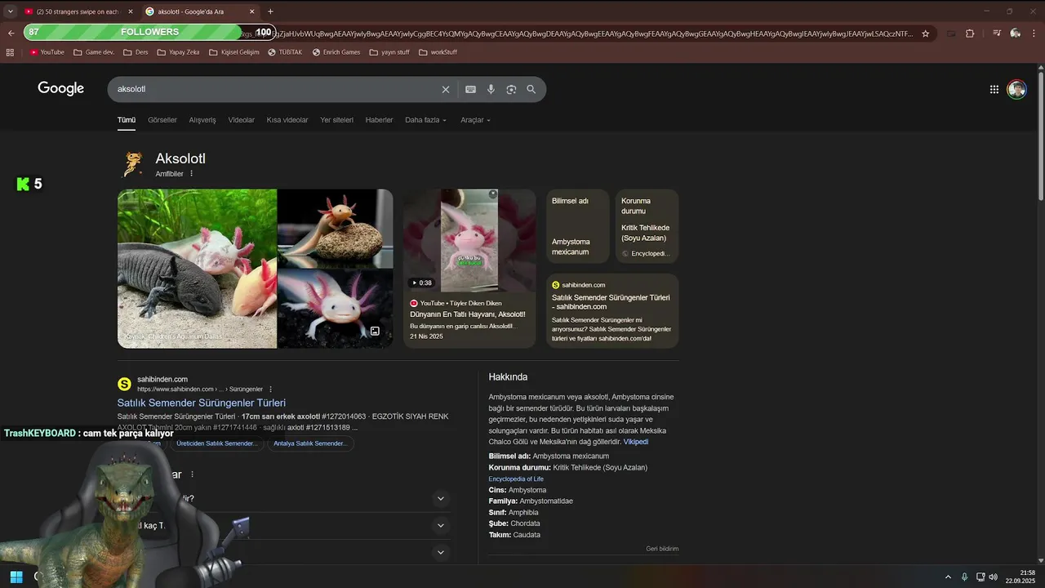The image size is (1045, 588).
Task: Close the aksolotl Google search tab
Action: [251, 11]
